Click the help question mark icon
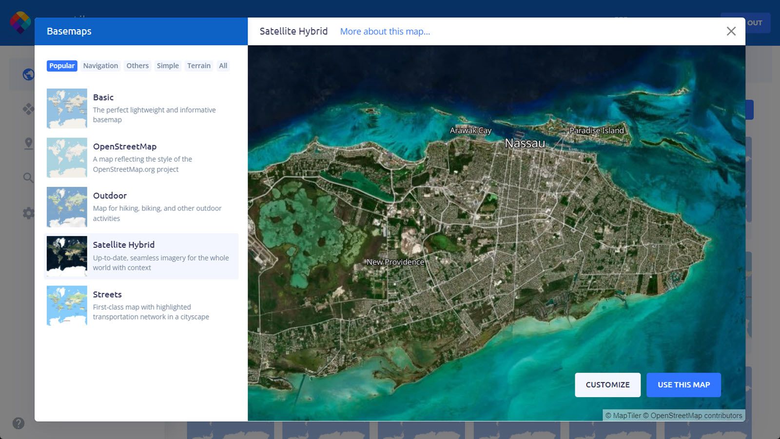 point(18,423)
